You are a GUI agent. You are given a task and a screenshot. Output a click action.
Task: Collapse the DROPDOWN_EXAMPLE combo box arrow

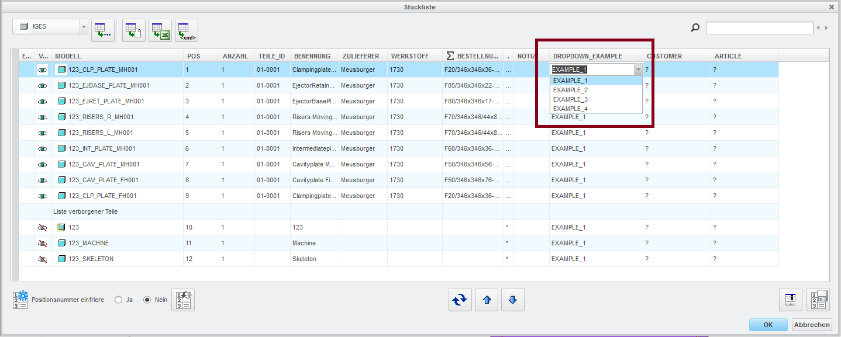tap(637, 70)
